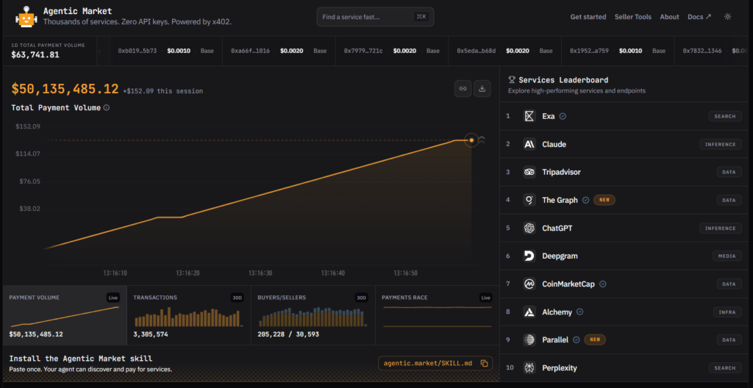Click the $50,135,485.12 headline total
This screenshot has width=753, height=388.
(65, 89)
